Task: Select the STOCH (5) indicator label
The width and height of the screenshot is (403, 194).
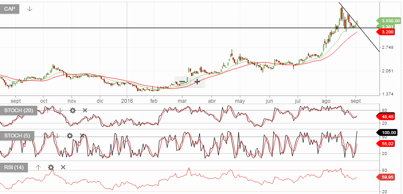Action: pos(16,136)
